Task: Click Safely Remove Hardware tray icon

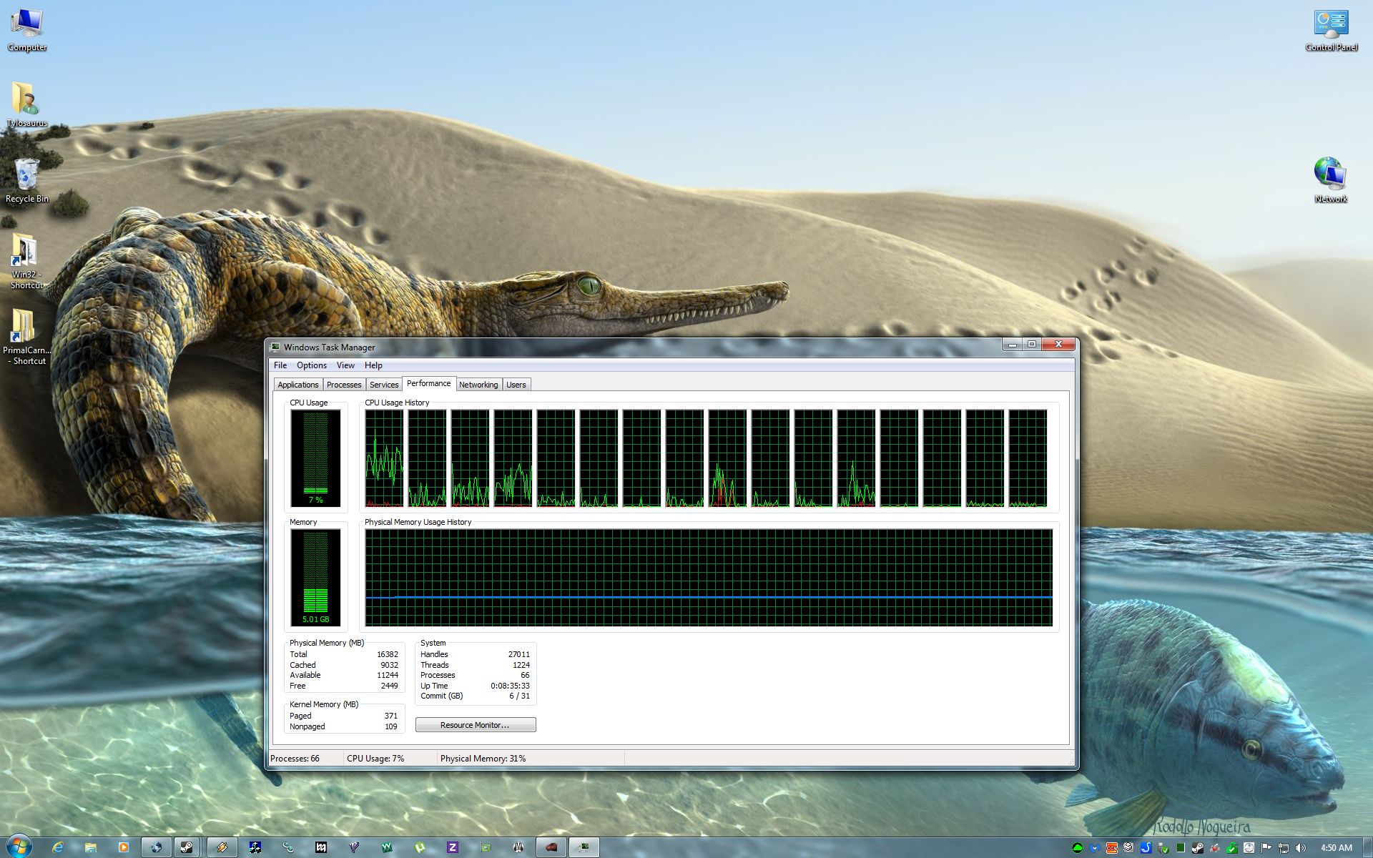Action: pyautogui.click(x=1163, y=848)
